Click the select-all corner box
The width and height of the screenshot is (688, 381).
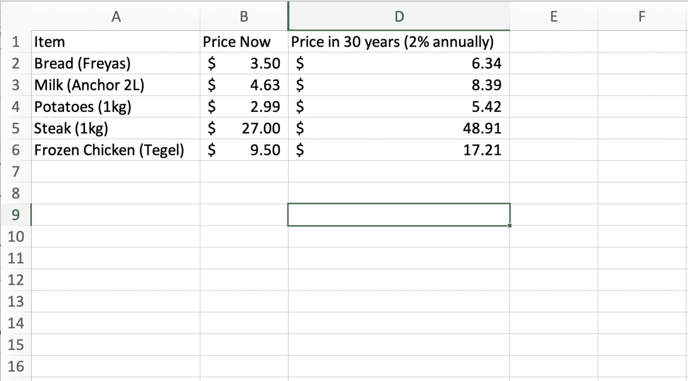click(16, 16)
